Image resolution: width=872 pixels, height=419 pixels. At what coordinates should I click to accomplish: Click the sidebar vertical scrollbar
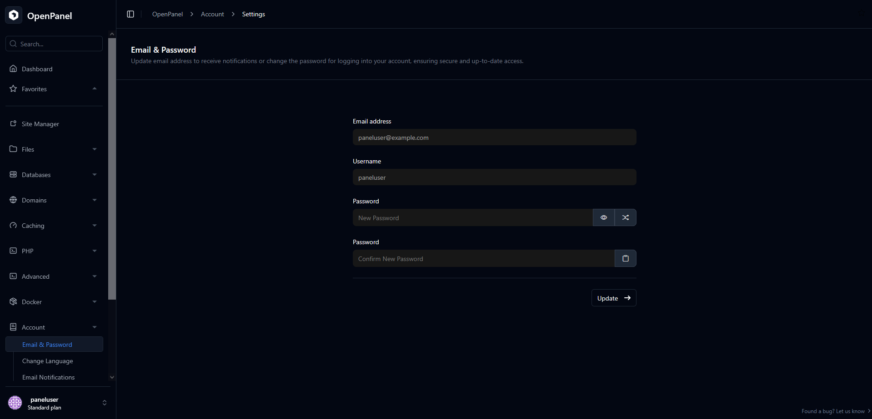(112, 168)
